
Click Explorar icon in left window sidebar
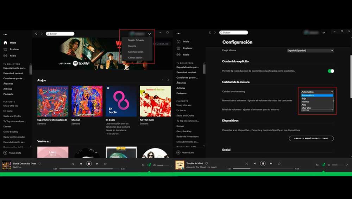pyautogui.click(x=5, y=49)
